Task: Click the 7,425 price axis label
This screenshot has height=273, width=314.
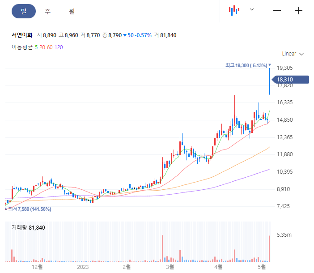Action: (x=284, y=206)
